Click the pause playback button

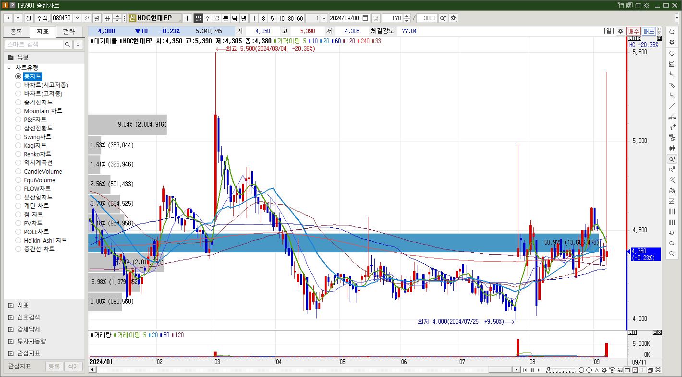(x=532, y=370)
